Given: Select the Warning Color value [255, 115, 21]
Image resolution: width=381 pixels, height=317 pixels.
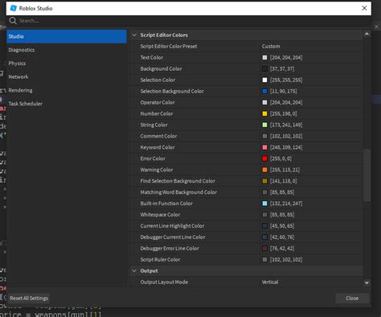Looking at the screenshot, I should (x=285, y=170).
